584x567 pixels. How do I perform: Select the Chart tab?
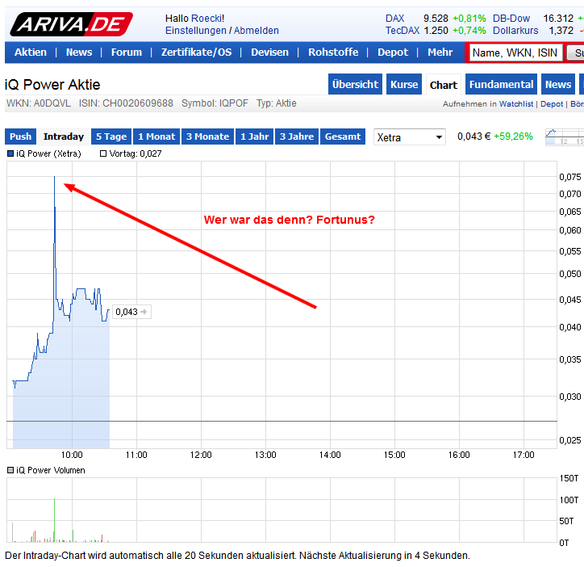(x=443, y=85)
